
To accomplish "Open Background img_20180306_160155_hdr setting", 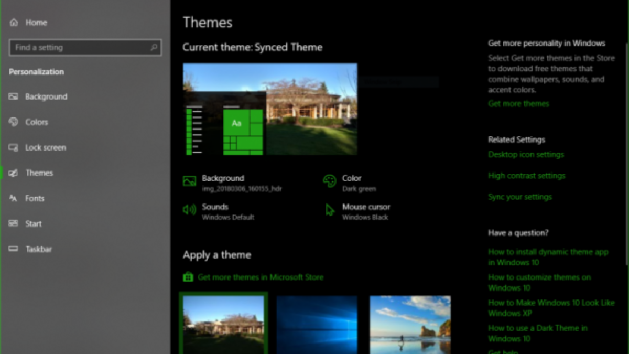I will pyautogui.click(x=233, y=183).
